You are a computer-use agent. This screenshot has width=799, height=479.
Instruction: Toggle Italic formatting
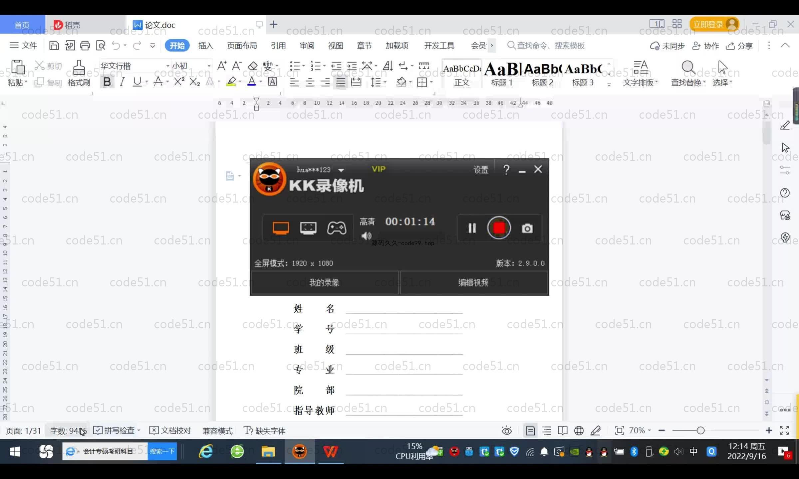click(x=122, y=82)
